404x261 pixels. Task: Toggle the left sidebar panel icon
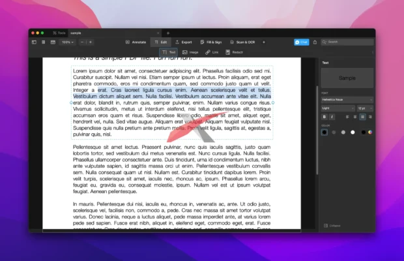click(x=34, y=42)
